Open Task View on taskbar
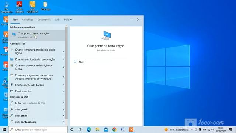This screenshot has width=236, height=133. [x=80, y=130]
